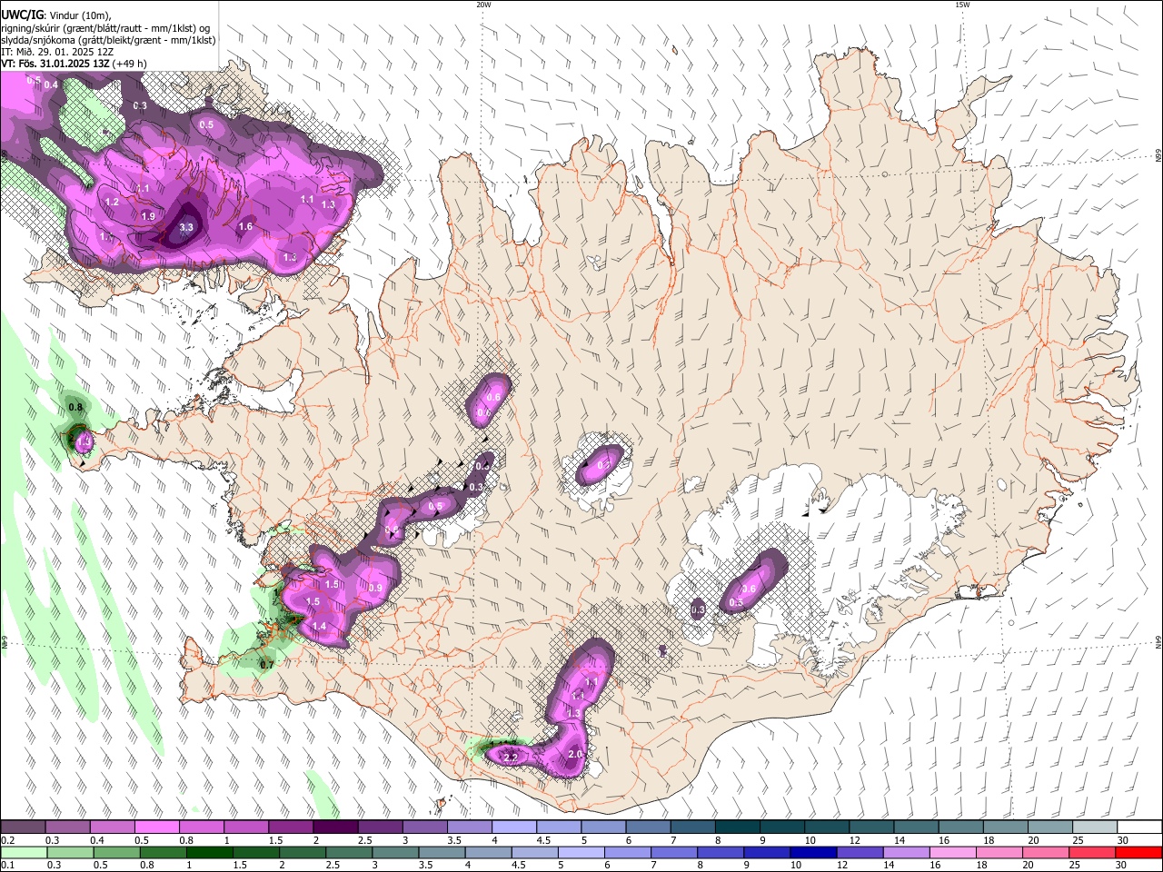This screenshot has height=872, width=1163.
Task: Click the 2.0 snowfall label near the south coast
Action: (575, 754)
